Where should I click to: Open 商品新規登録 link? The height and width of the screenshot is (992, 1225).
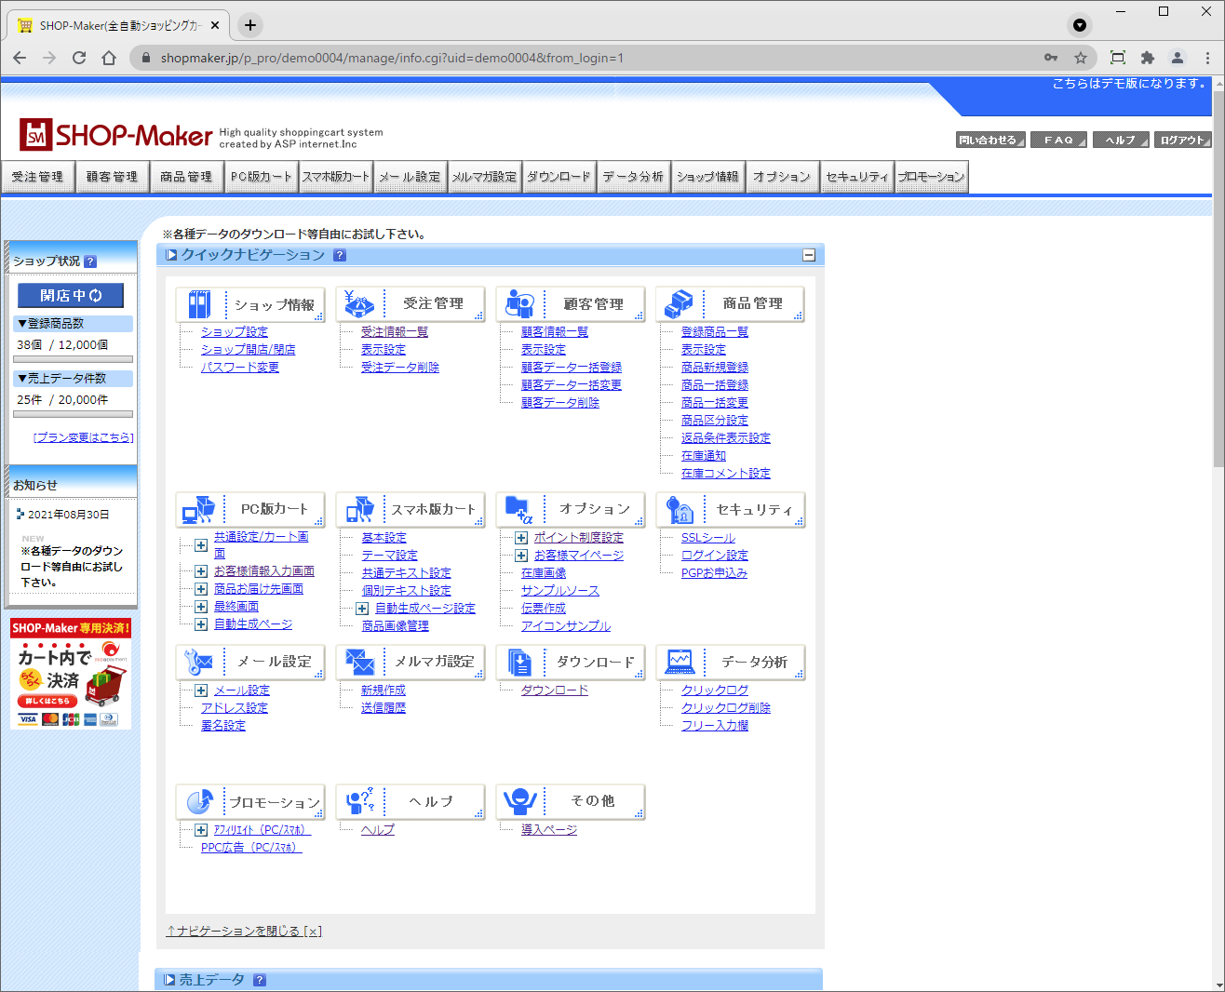[x=715, y=368]
